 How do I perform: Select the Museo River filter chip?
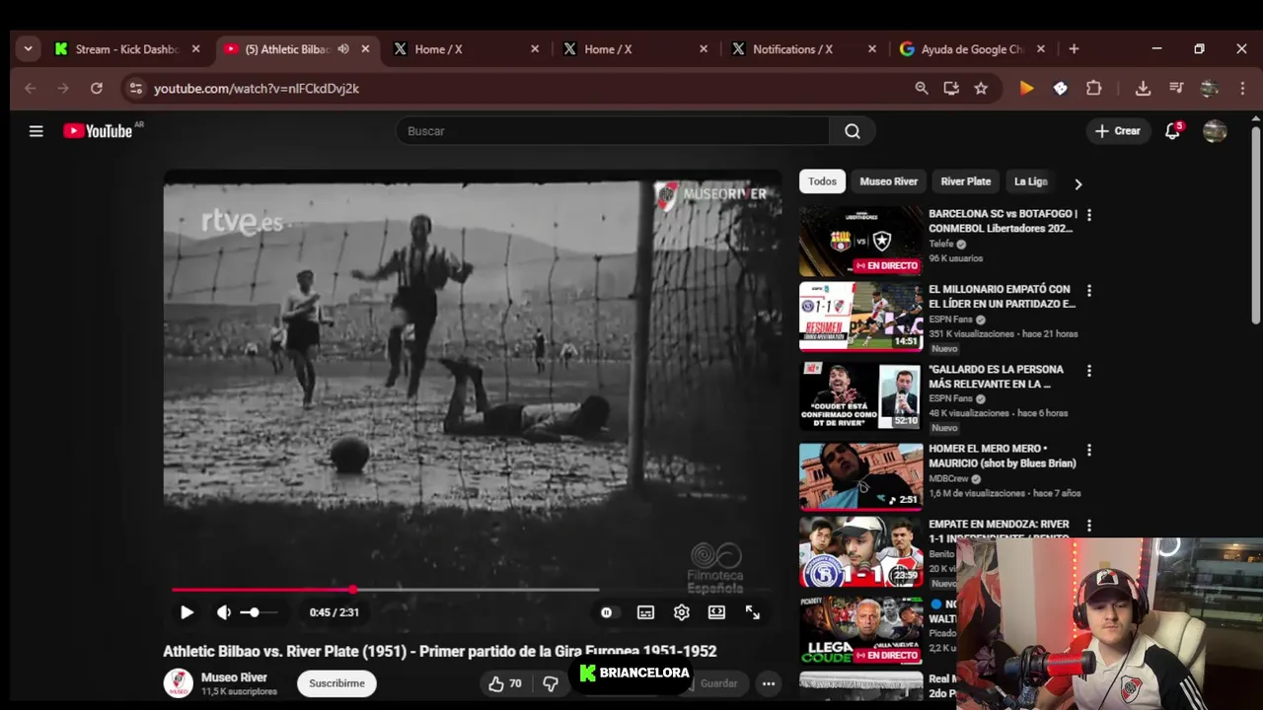(888, 181)
